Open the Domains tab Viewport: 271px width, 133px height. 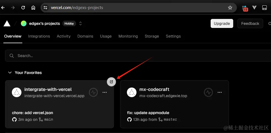(x=85, y=36)
